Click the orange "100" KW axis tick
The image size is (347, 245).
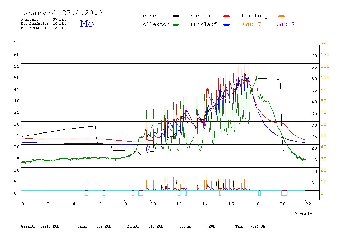(x=325, y=78)
